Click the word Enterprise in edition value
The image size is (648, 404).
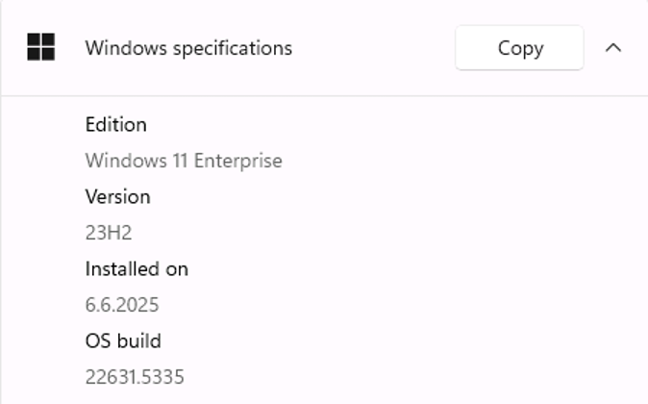[238, 161]
